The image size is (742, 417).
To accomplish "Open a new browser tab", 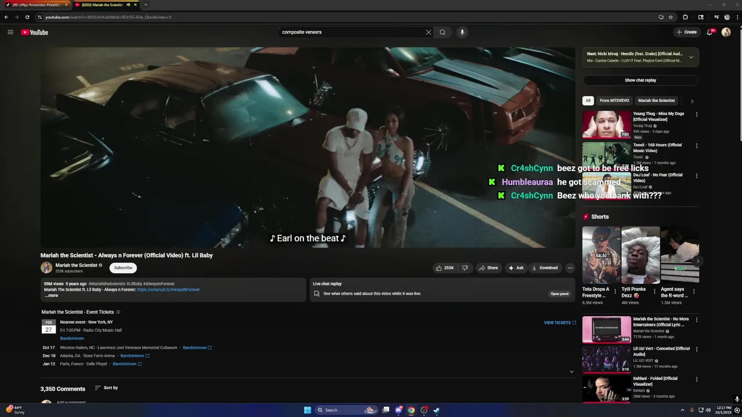I will pos(146,5).
